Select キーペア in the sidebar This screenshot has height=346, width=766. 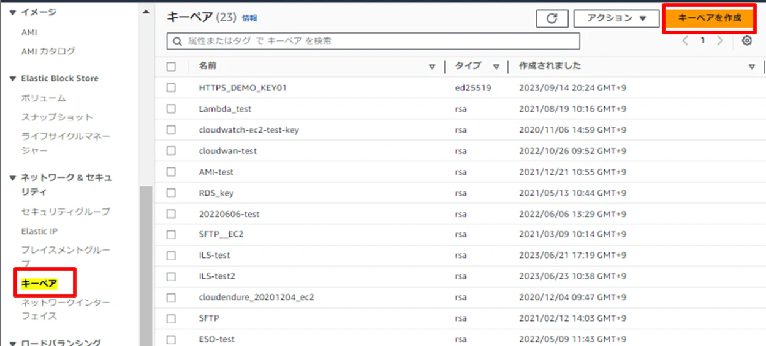(39, 284)
